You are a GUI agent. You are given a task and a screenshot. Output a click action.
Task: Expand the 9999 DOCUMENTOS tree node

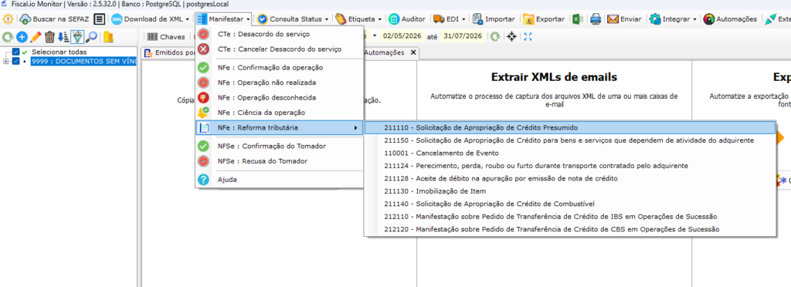coord(6,62)
